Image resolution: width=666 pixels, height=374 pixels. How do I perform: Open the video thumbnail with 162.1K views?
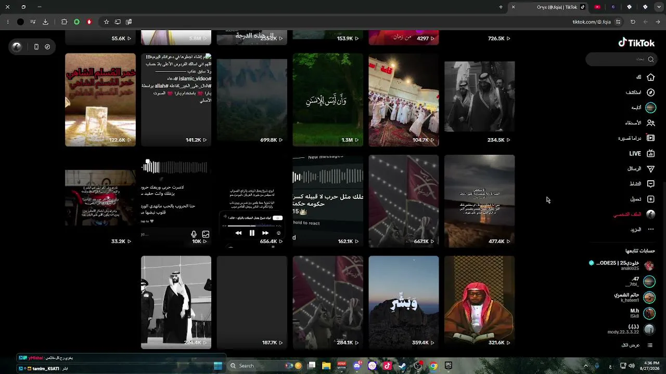[328, 201]
